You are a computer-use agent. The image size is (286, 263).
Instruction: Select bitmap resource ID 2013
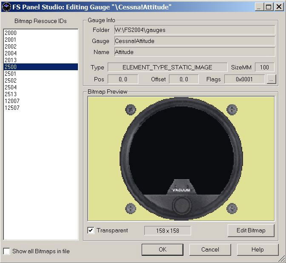point(11,60)
